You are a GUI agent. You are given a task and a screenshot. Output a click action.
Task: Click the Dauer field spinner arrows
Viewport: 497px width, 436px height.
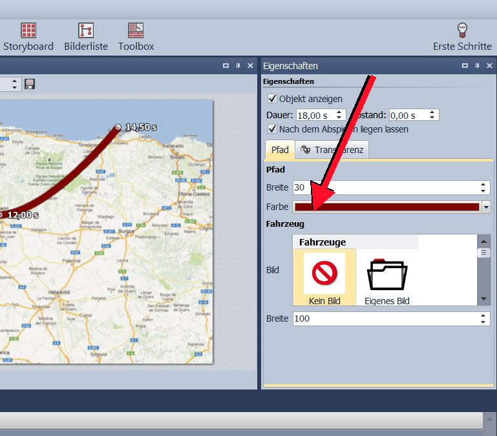coord(341,115)
